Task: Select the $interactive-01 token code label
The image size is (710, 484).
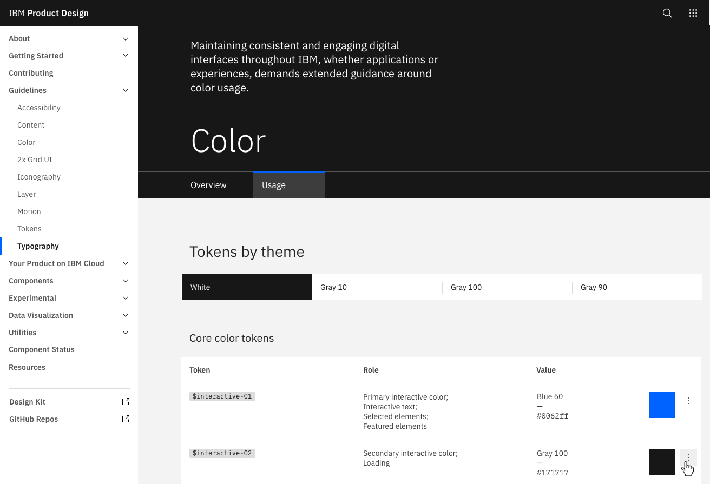Action: click(x=222, y=396)
